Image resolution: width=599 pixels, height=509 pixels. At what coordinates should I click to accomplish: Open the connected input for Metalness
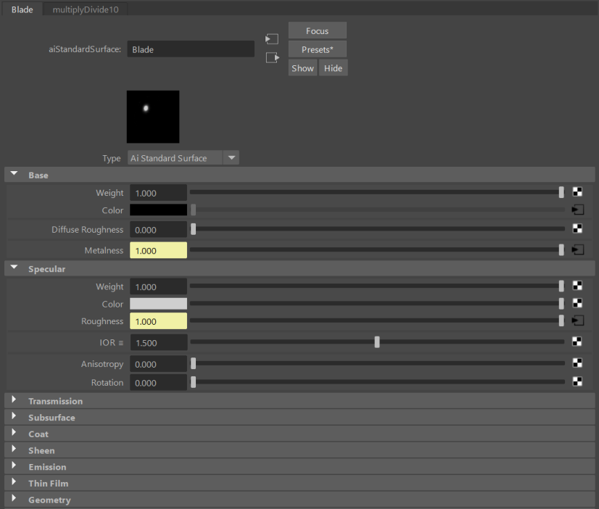click(577, 249)
